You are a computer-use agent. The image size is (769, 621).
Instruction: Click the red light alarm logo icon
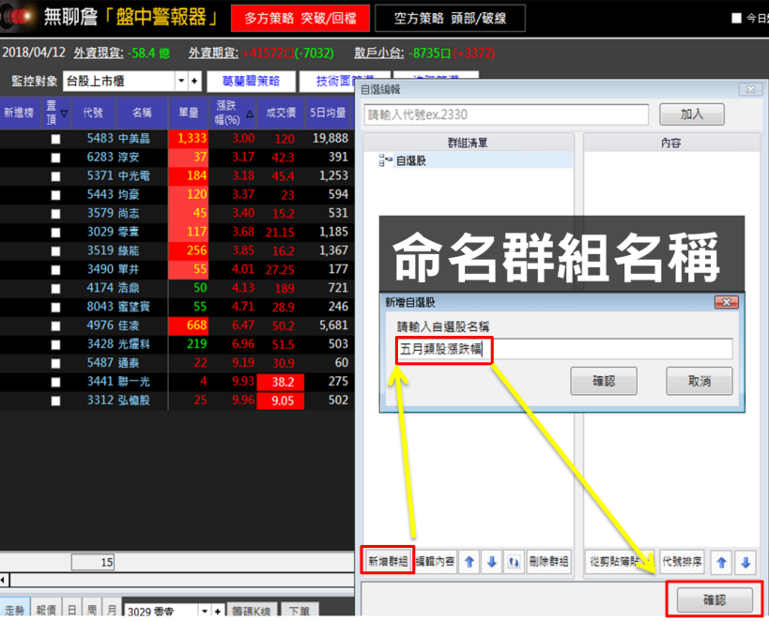pyautogui.click(x=17, y=17)
